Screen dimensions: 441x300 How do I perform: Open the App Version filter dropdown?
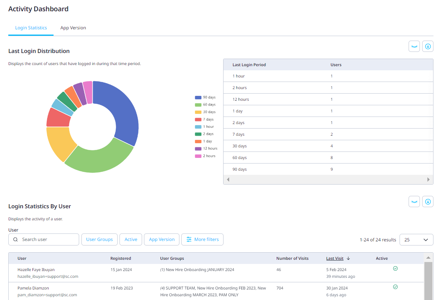coord(161,239)
